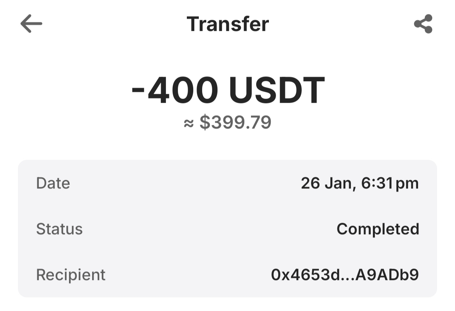The image size is (455, 311).
Task: Tap the 6:31pm time text
Action: [x=390, y=183]
